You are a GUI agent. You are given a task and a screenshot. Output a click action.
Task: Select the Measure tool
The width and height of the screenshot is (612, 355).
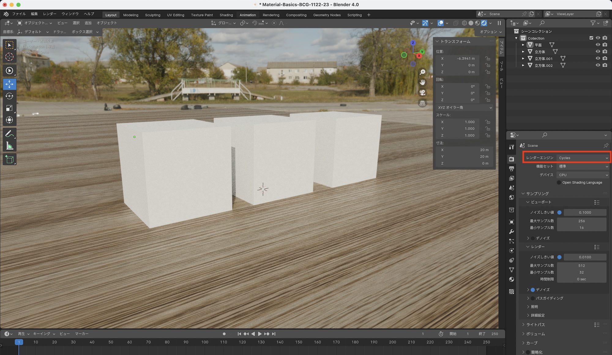pyautogui.click(x=9, y=146)
